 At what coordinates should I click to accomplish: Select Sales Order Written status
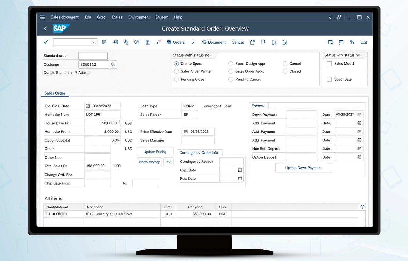(x=176, y=71)
